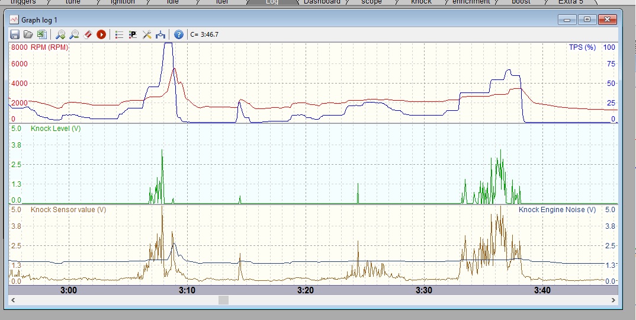Zoom in on the graph
Image resolution: width=636 pixels, height=320 pixels.
coord(60,34)
